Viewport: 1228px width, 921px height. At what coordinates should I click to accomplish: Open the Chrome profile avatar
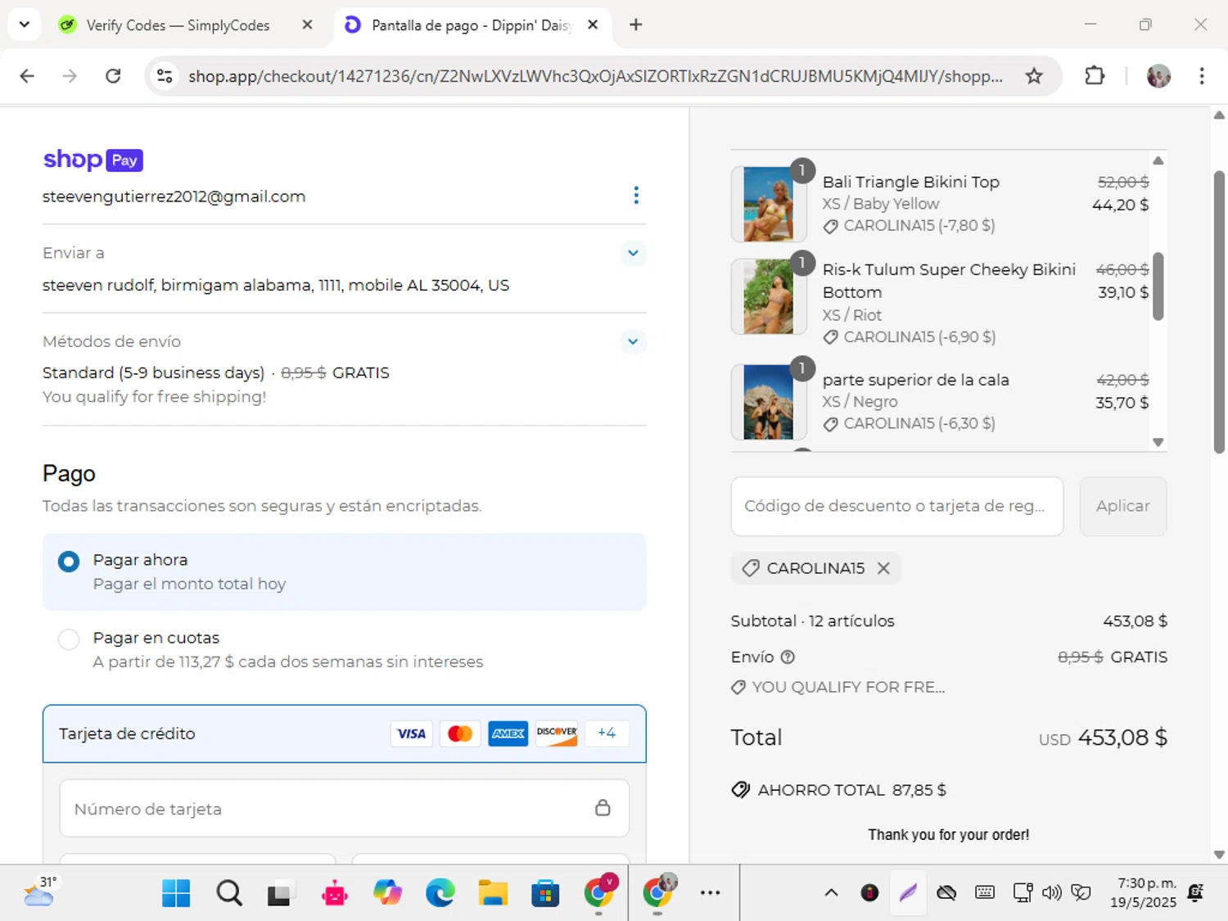pos(1158,76)
